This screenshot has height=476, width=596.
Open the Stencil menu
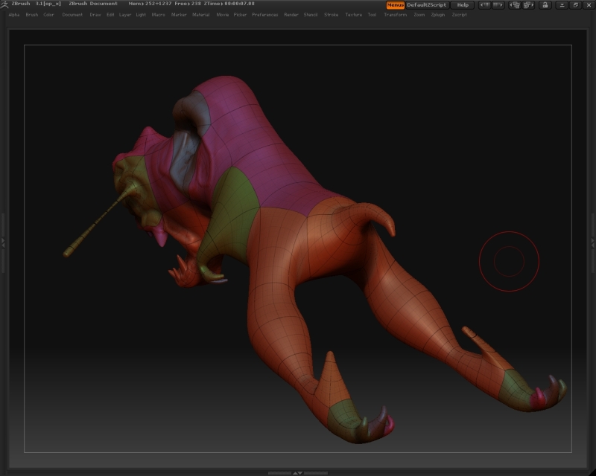tap(311, 15)
